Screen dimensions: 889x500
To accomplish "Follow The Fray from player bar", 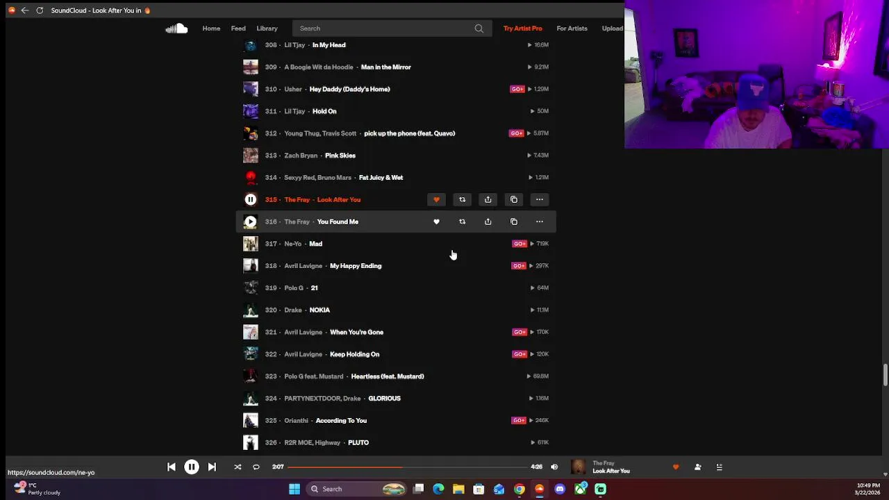I will [697, 467].
